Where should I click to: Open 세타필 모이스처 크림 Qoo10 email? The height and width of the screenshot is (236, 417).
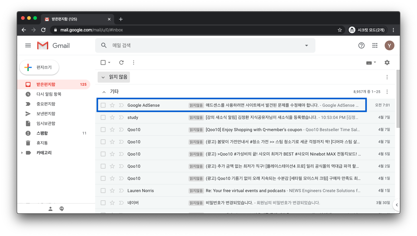(x=245, y=178)
